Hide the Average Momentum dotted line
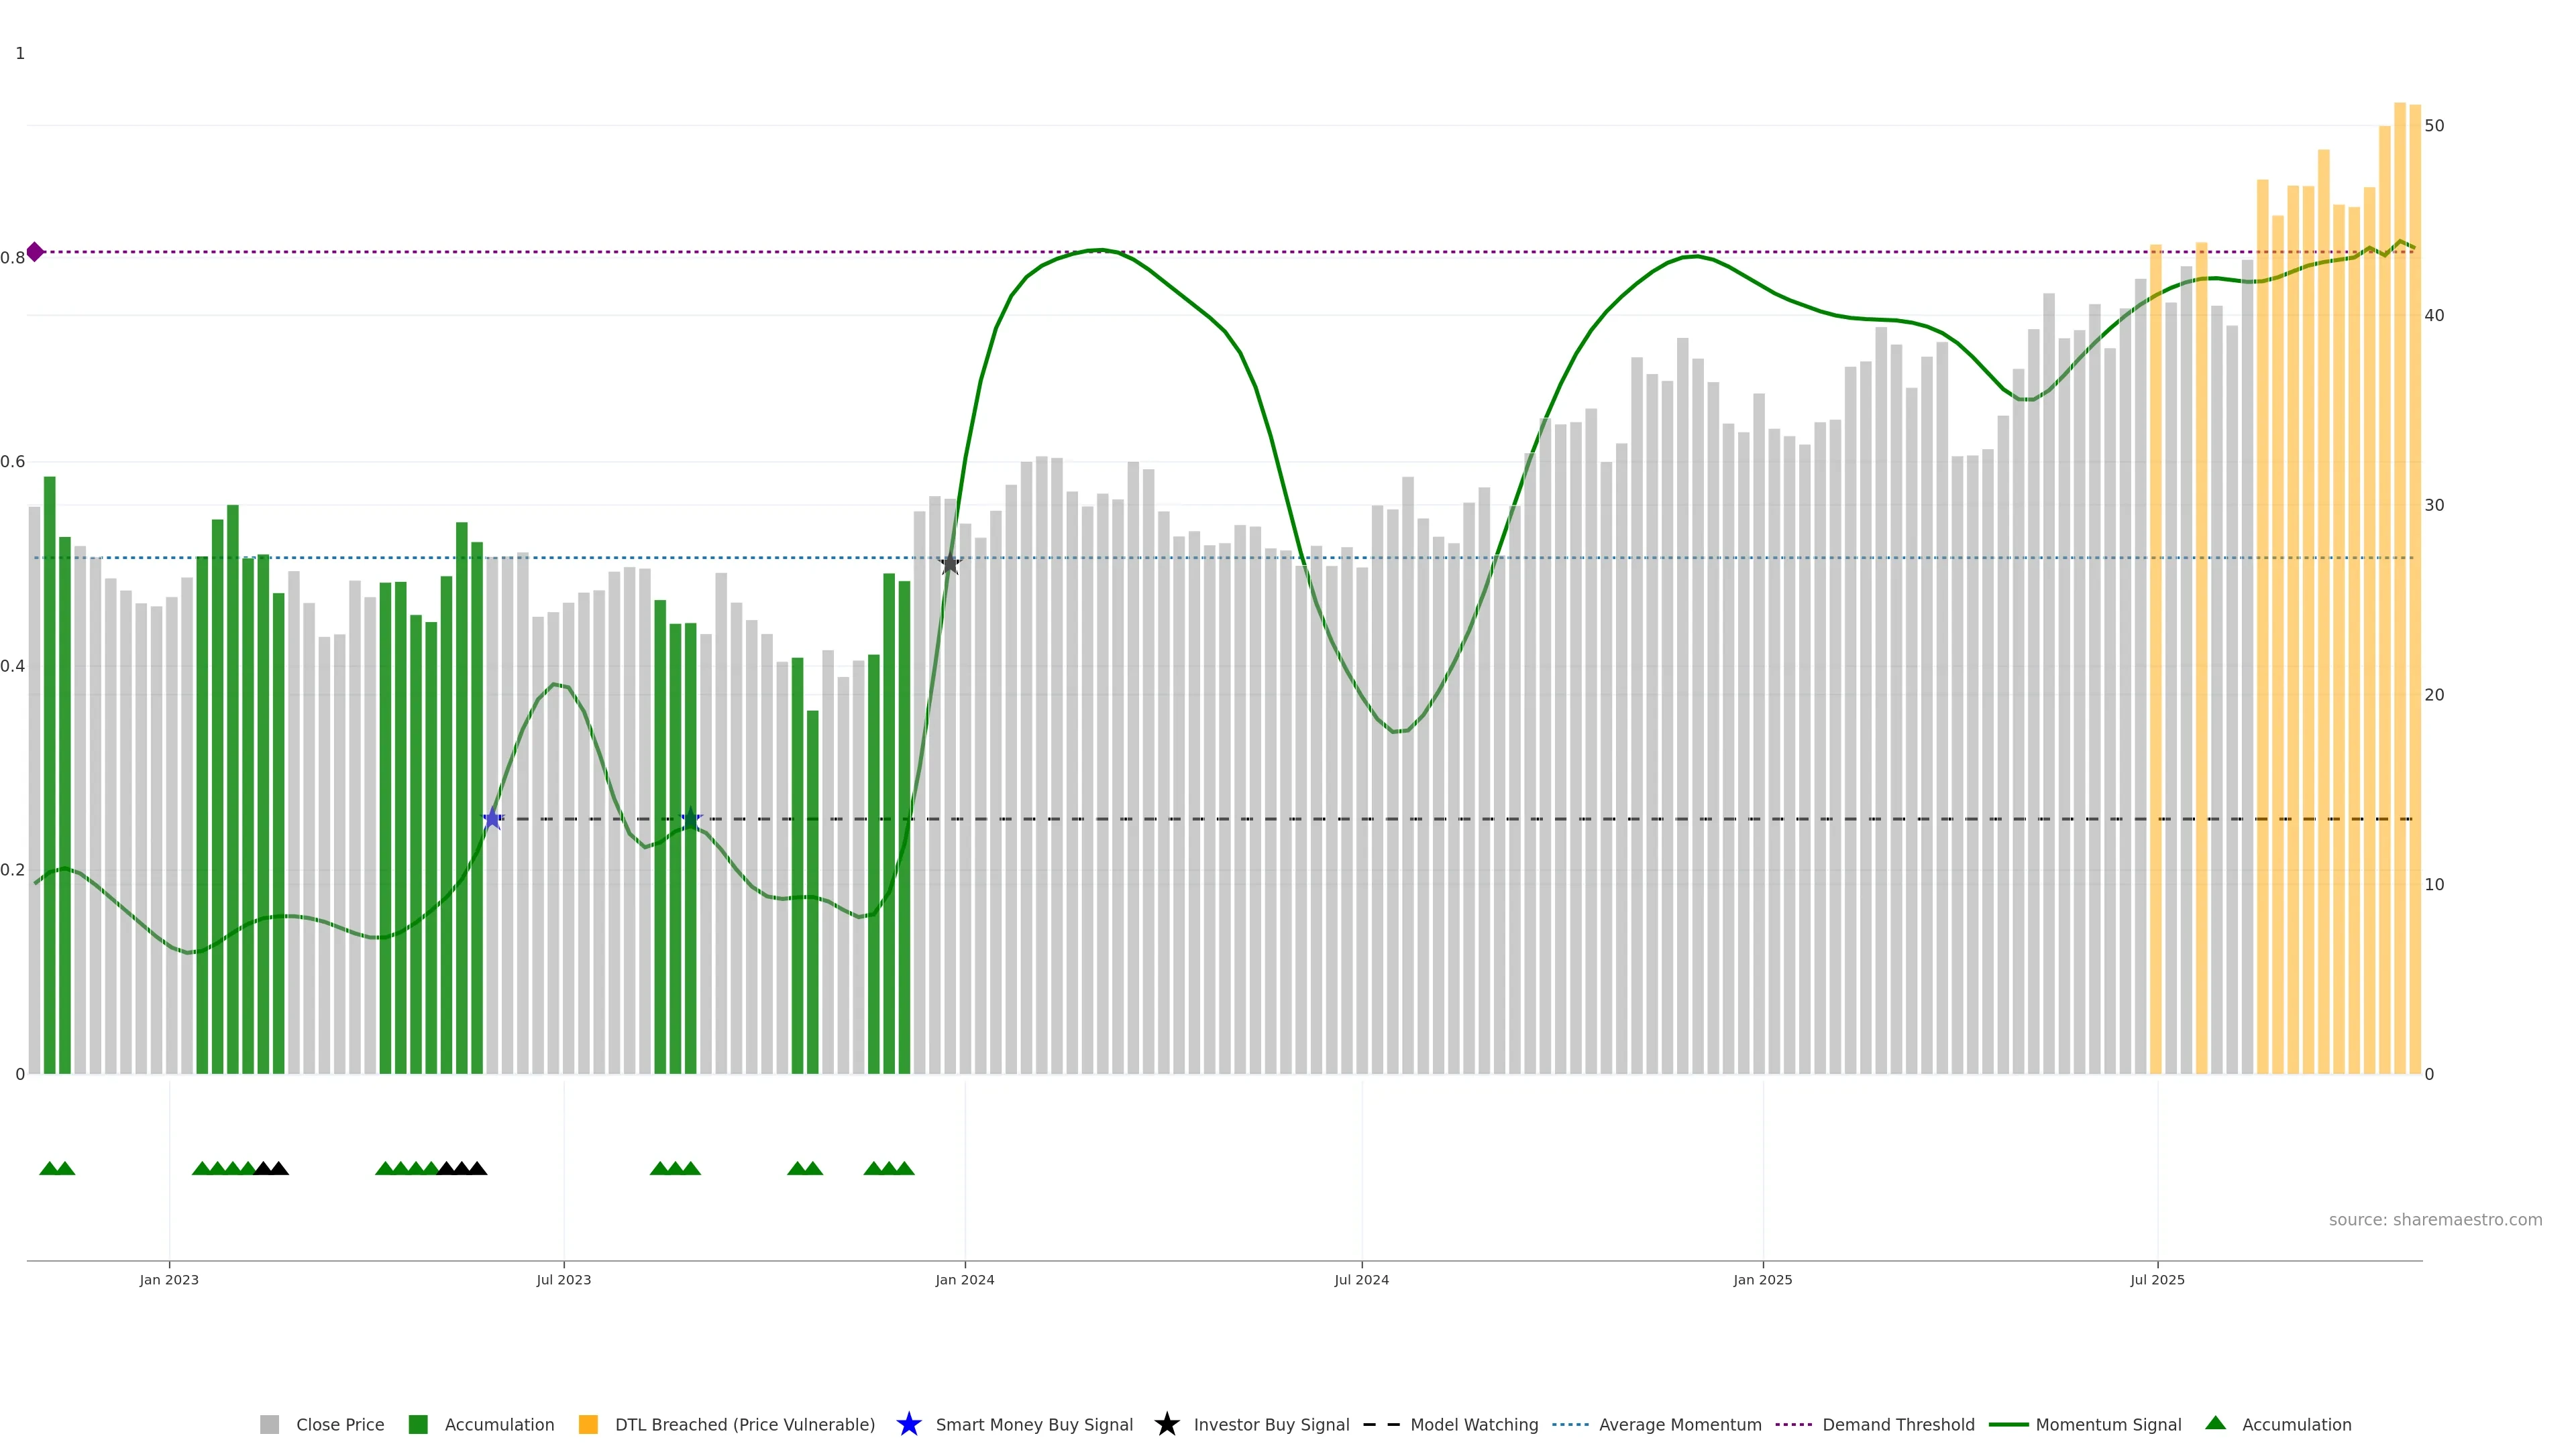Viewport: 2576px width, 1448px height. point(1679,1424)
